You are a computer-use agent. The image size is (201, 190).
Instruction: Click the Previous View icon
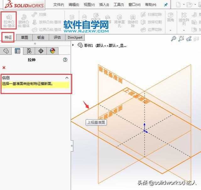(189, 39)
